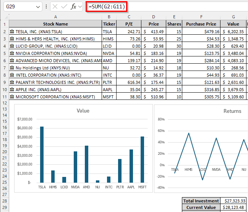Click the APPLE INC. (XNAS:AAPL) name cell
This screenshot has width=248, height=212.
pyautogui.click(x=55, y=90)
